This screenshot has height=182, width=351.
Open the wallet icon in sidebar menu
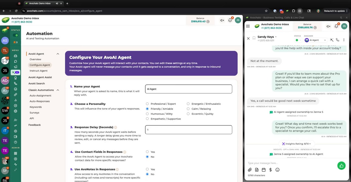pos(15,137)
